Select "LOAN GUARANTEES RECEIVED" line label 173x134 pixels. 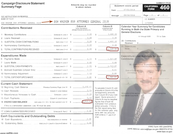coord(20,111)
